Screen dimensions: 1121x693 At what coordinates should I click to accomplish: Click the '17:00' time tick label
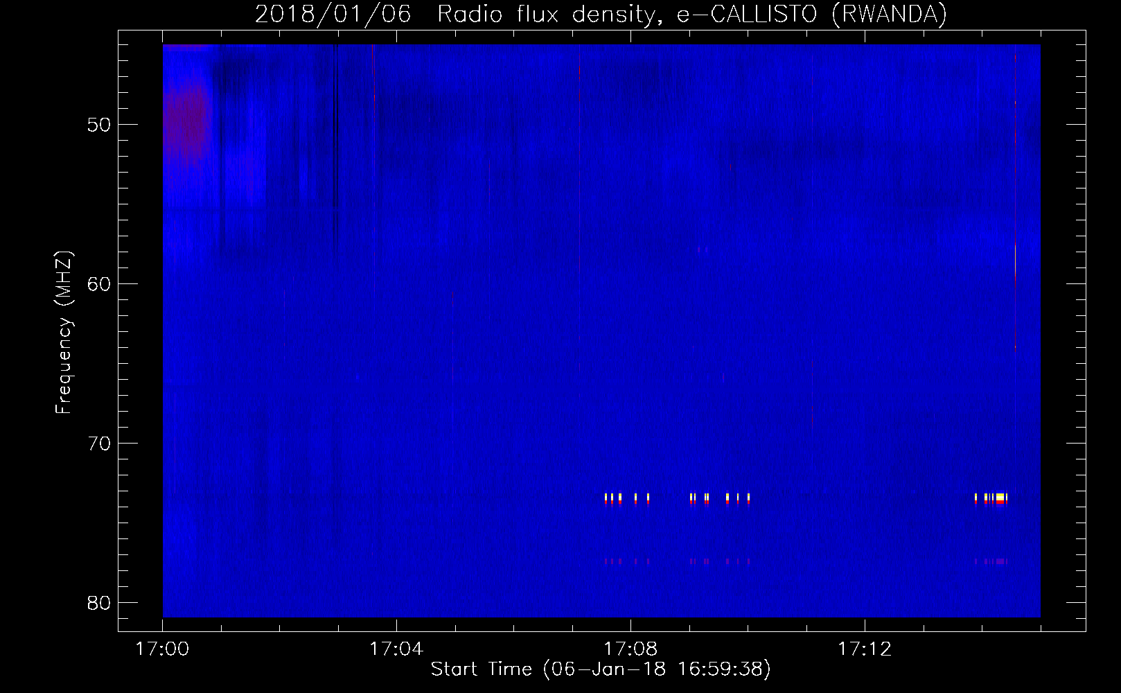point(163,649)
